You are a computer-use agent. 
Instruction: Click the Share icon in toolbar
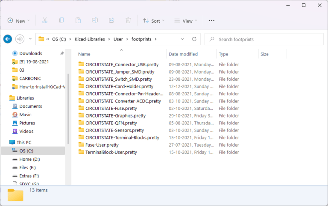(111, 21)
